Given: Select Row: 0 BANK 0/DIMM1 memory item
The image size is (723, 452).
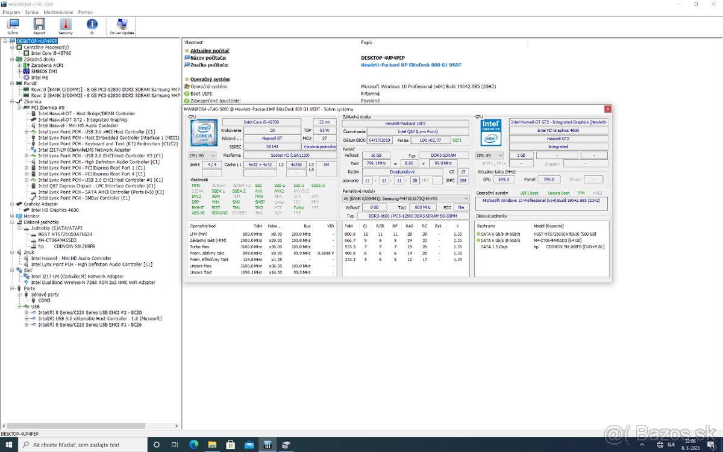Looking at the screenshot, I should tap(105, 89).
